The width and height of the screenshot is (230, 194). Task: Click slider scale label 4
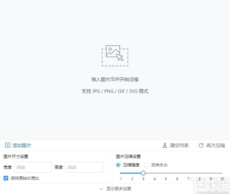point(155,179)
